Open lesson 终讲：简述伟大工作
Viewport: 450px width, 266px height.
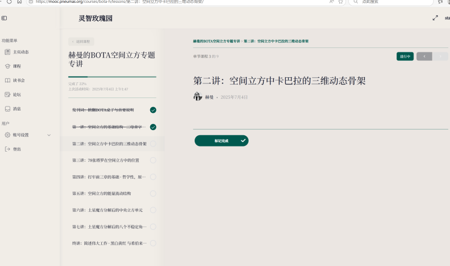[x=109, y=243]
